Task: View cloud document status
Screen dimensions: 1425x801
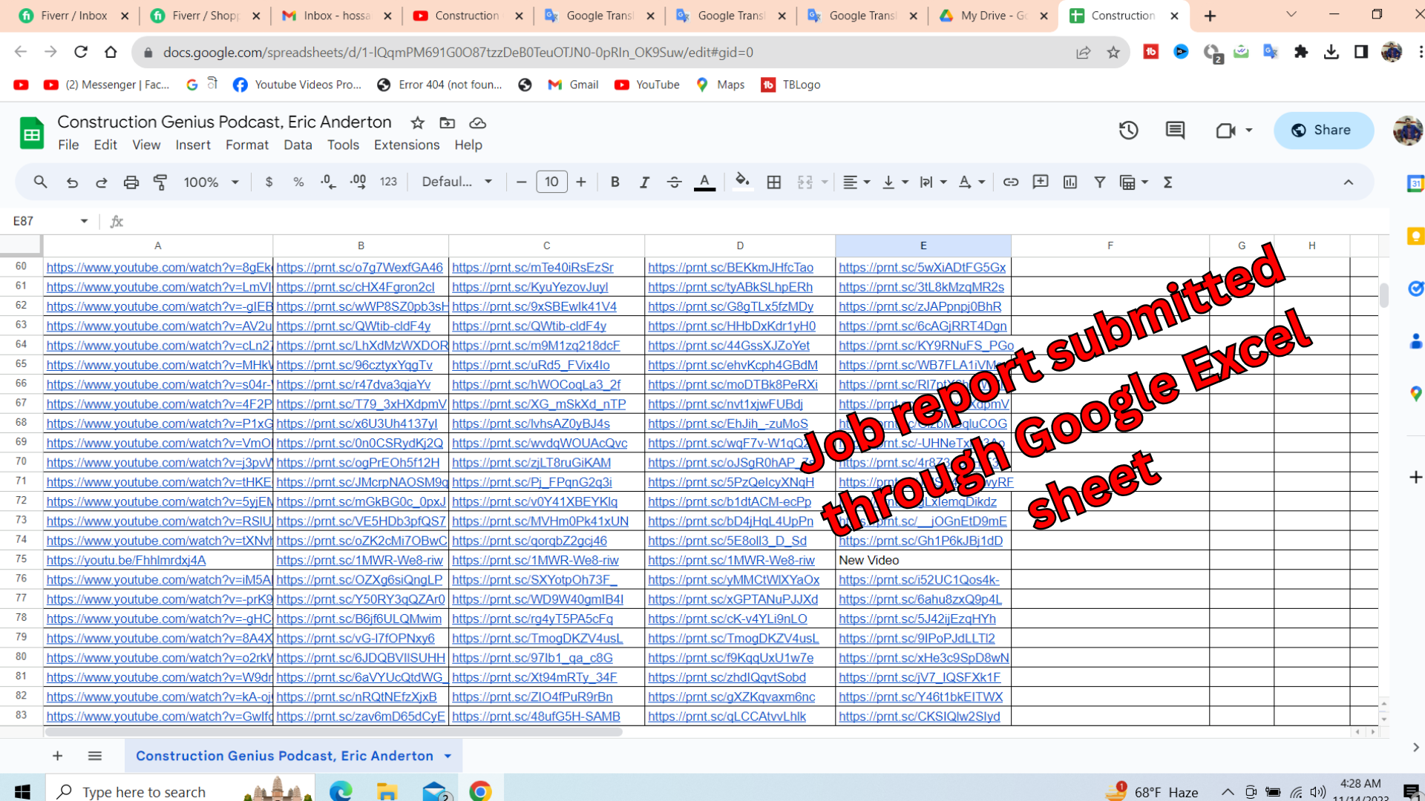Action: [478, 123]
